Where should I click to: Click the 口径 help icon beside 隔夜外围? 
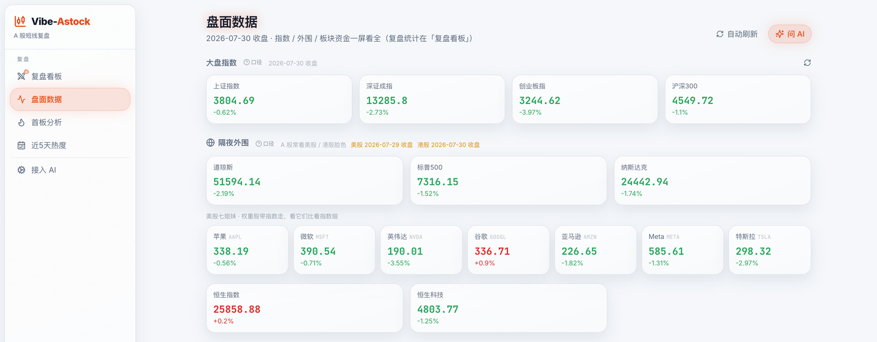[x=258, y=144]
